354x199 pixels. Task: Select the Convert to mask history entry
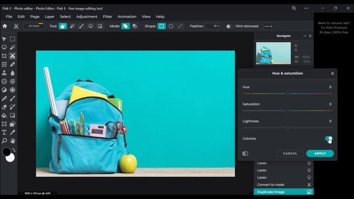point(284,185)
